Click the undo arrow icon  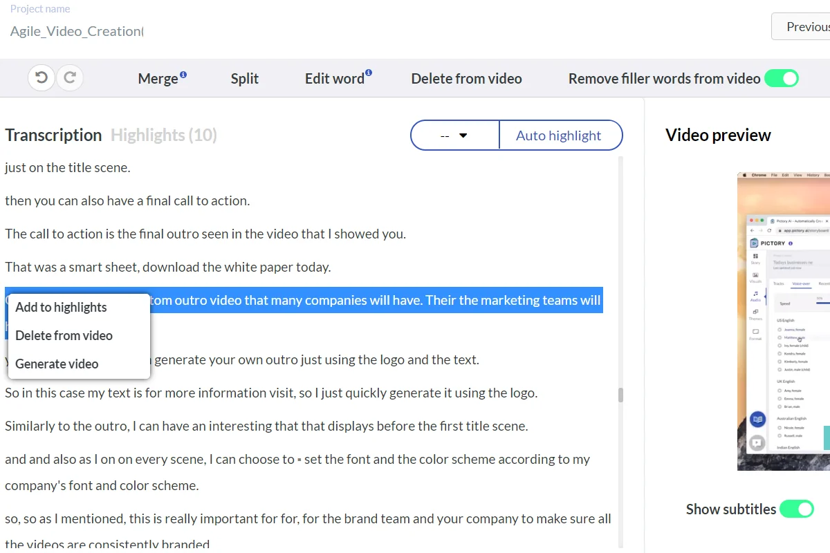click(x=41, y=78)
